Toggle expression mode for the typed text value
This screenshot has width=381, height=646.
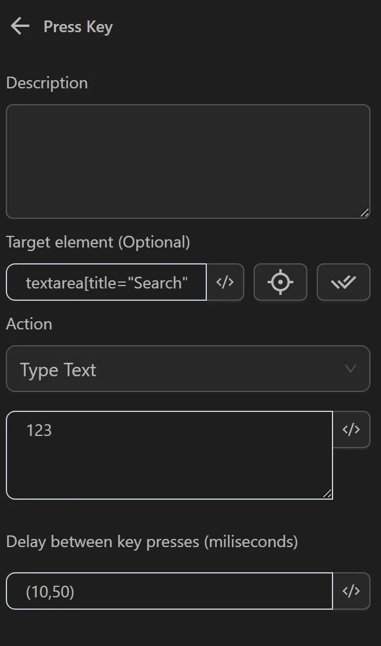352,429
